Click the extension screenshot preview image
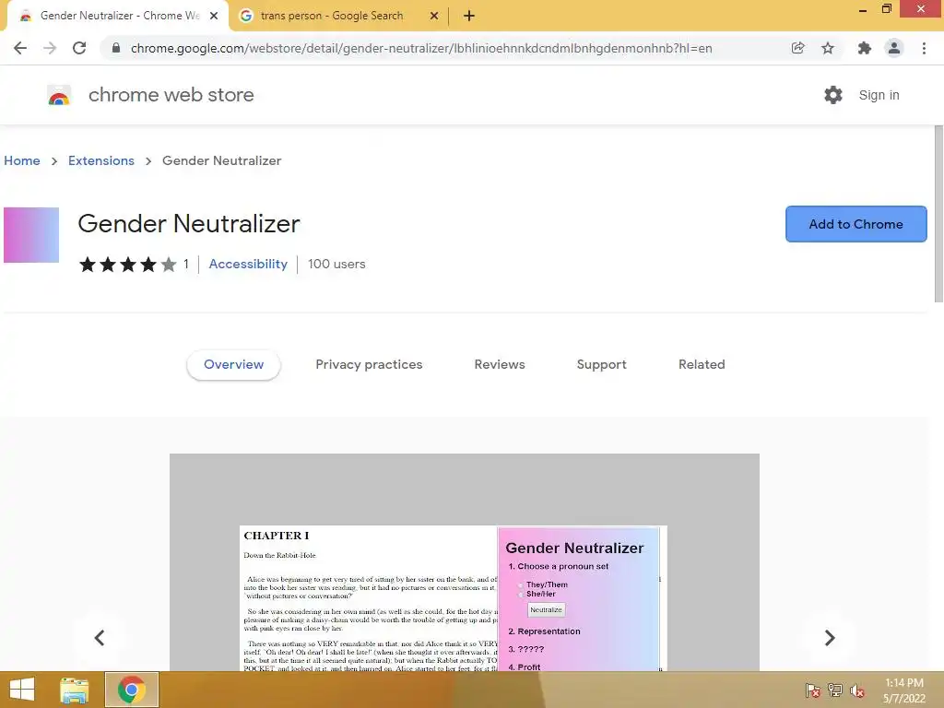 pyautogui.click(x=465, y=562)
